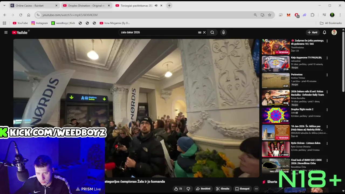345x194 pixels.
Task: Close the Rainbet tab
Action: coord(56,5)
